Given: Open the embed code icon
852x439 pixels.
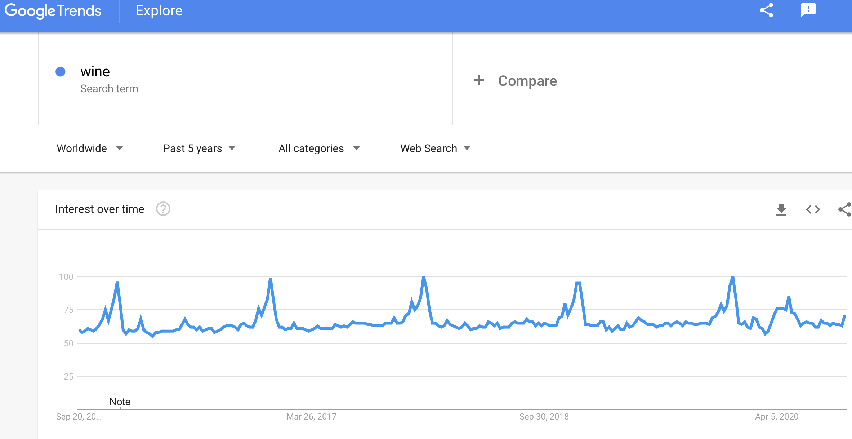Looking at the screenshot, I should point(813,209).
